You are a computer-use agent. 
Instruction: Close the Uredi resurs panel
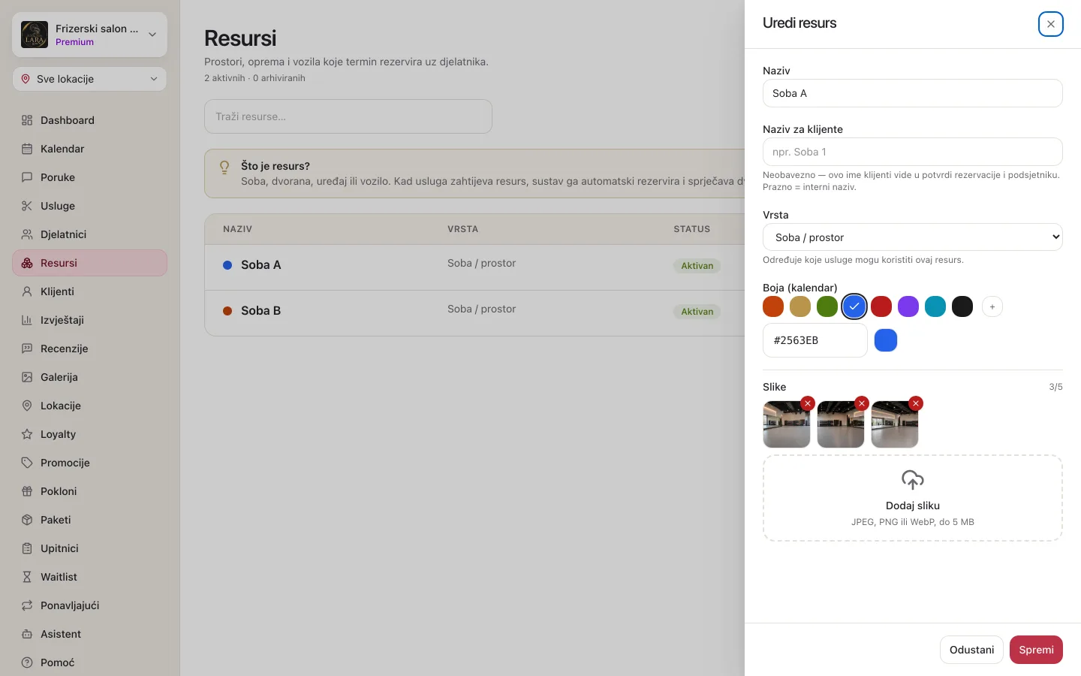[1051, 24]
